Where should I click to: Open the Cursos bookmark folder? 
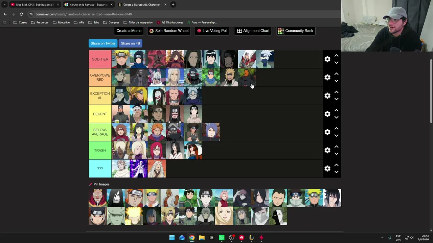click(20, 23)
